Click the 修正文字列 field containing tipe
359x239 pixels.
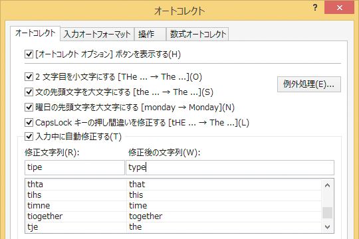click(x=74, y=167)
